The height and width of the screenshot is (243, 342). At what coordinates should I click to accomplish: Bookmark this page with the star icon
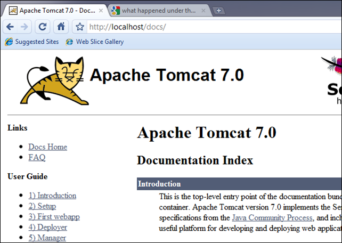80,27
